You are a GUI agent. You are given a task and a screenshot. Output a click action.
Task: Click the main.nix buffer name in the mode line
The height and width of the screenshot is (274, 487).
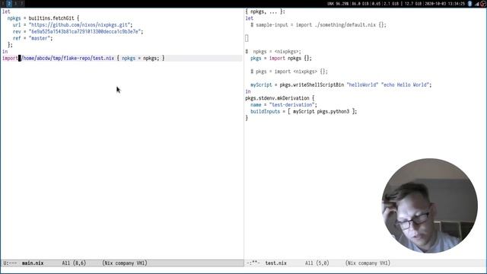pos(33,263)
